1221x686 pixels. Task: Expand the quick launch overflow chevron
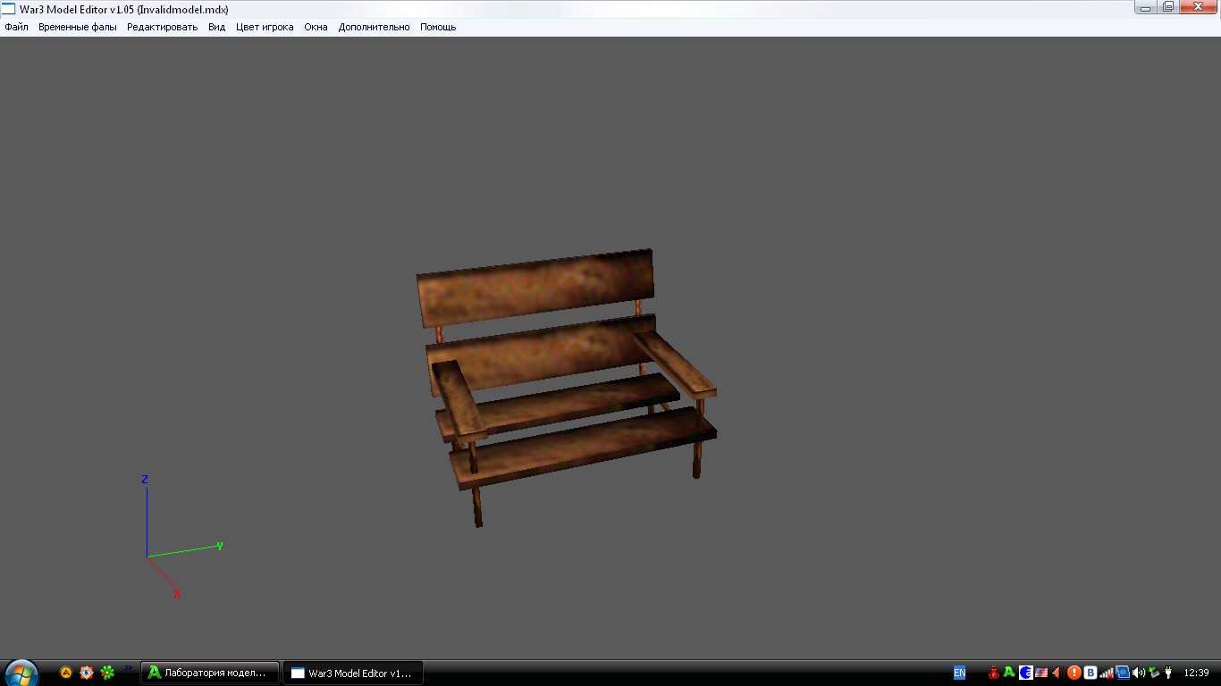pyautogui.click(x=128, y=667)
